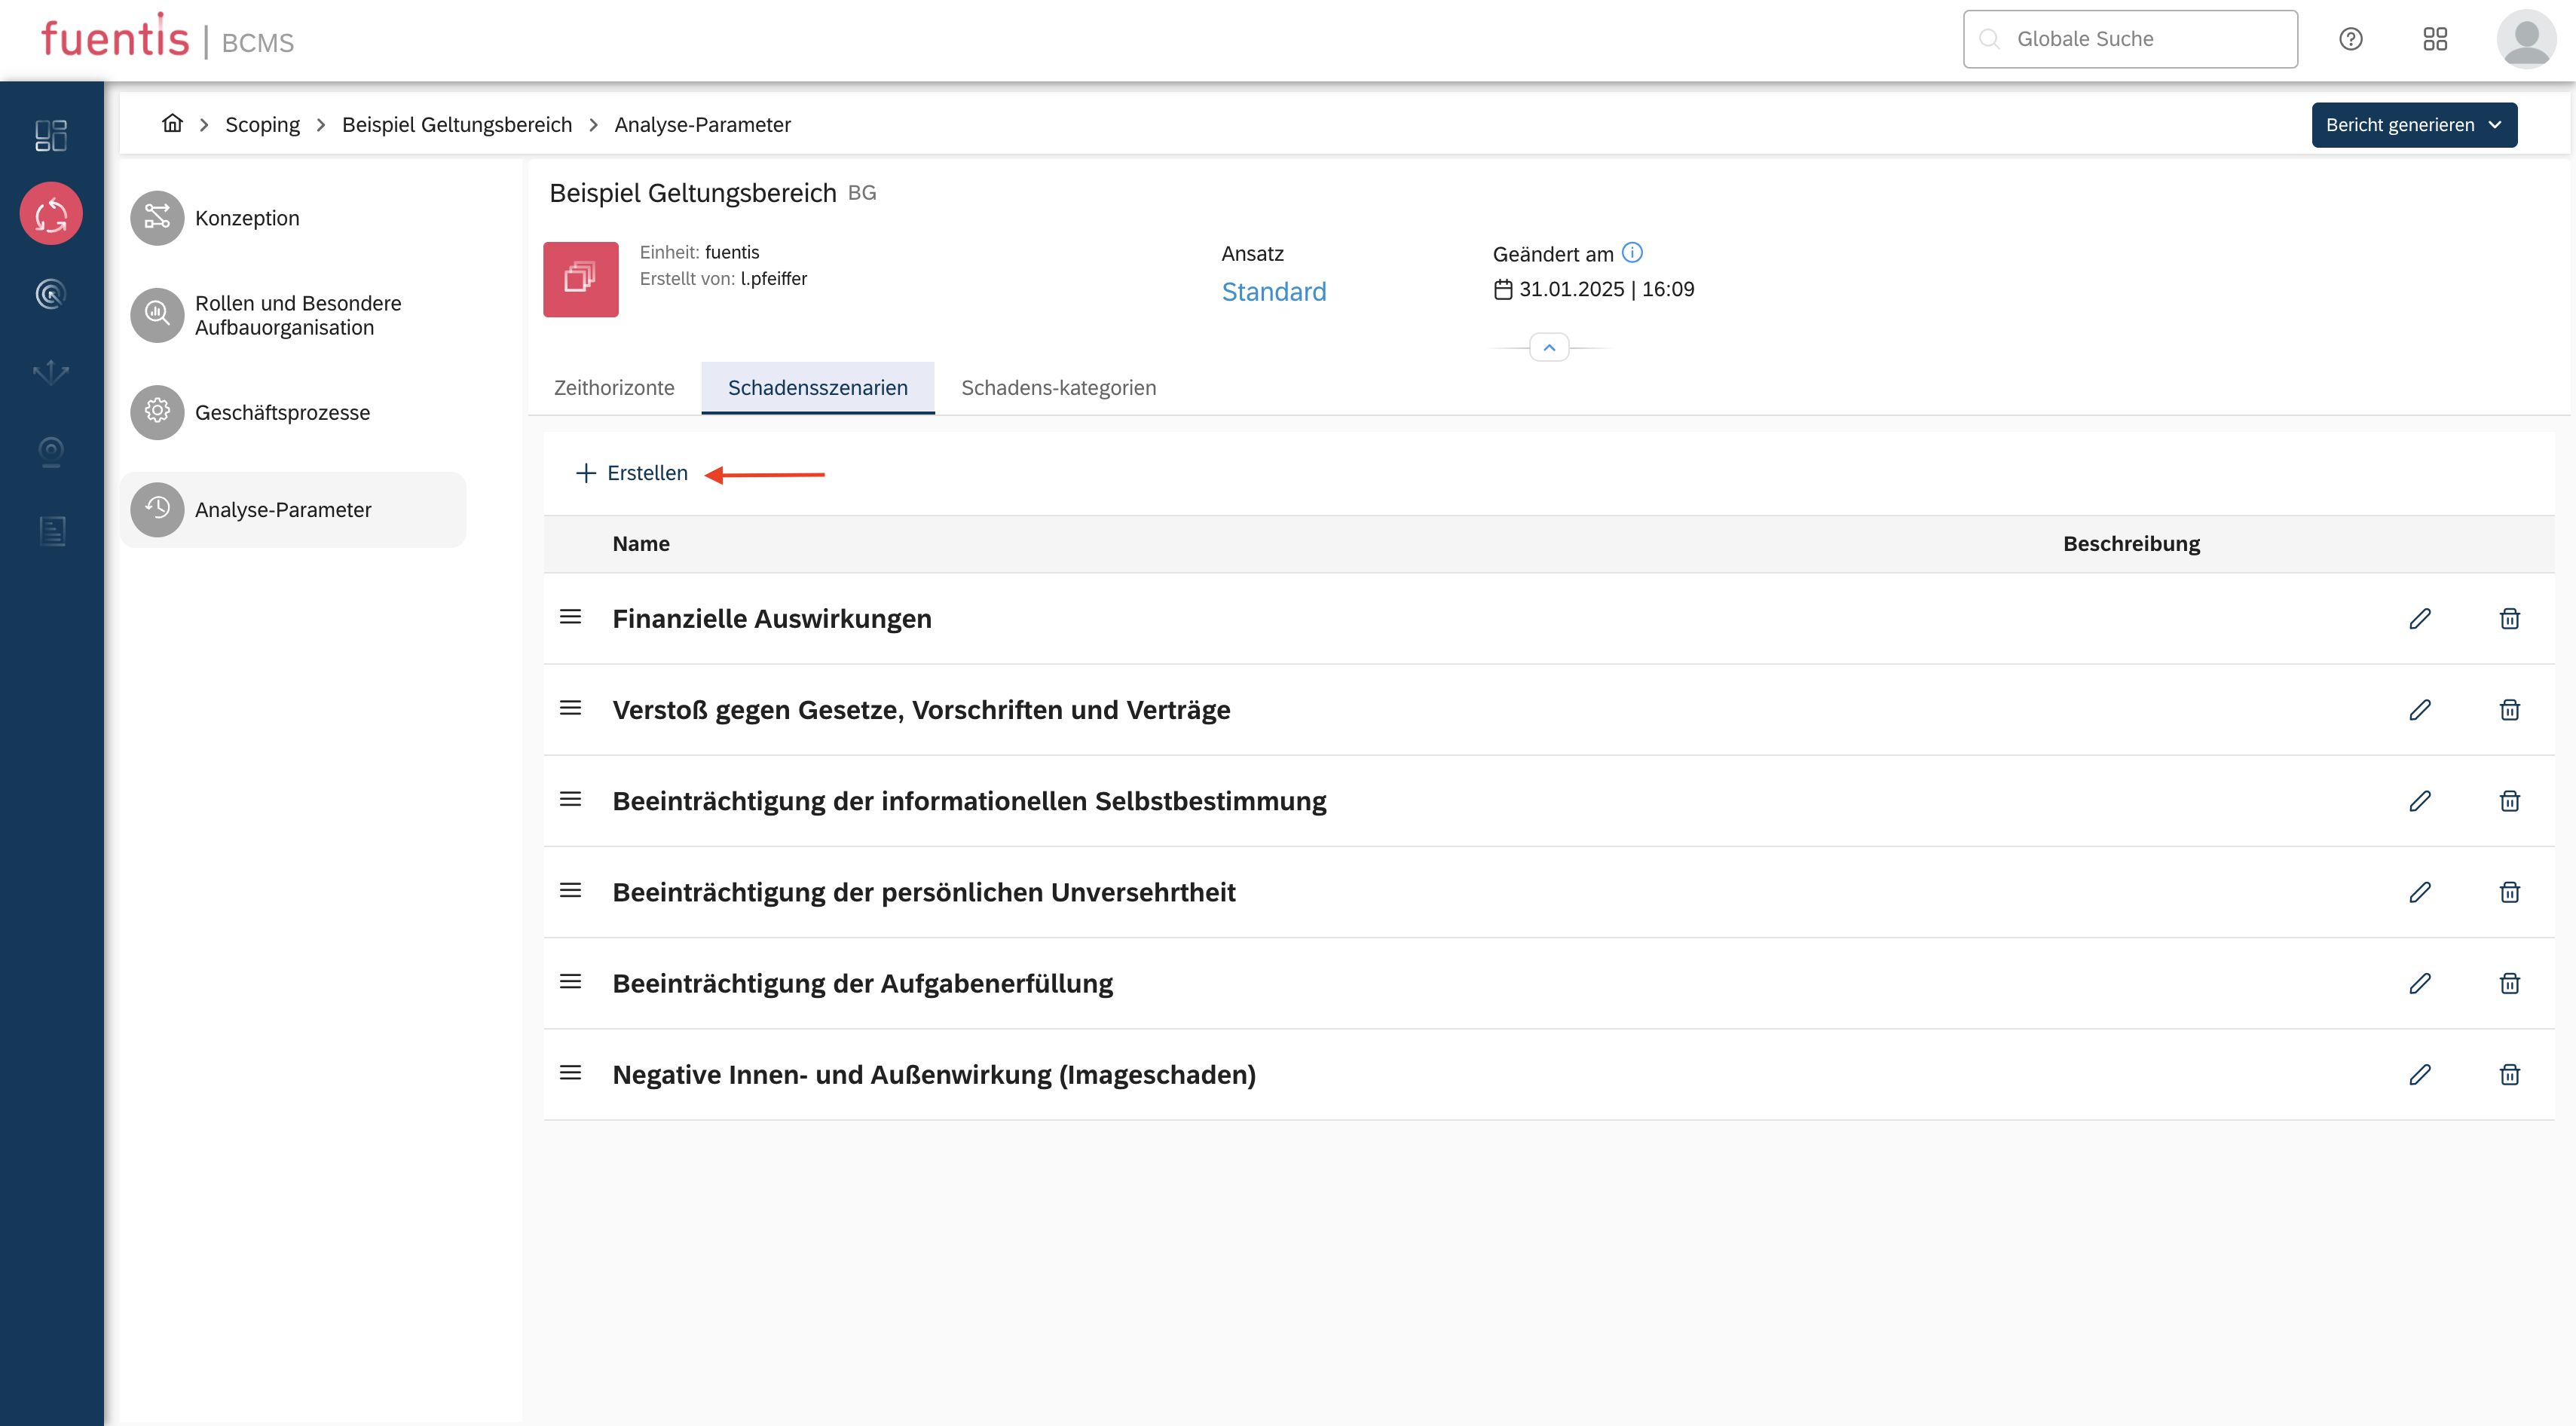Click the user avatar icon
Screen dimensions: 2576x1426
2525,39
